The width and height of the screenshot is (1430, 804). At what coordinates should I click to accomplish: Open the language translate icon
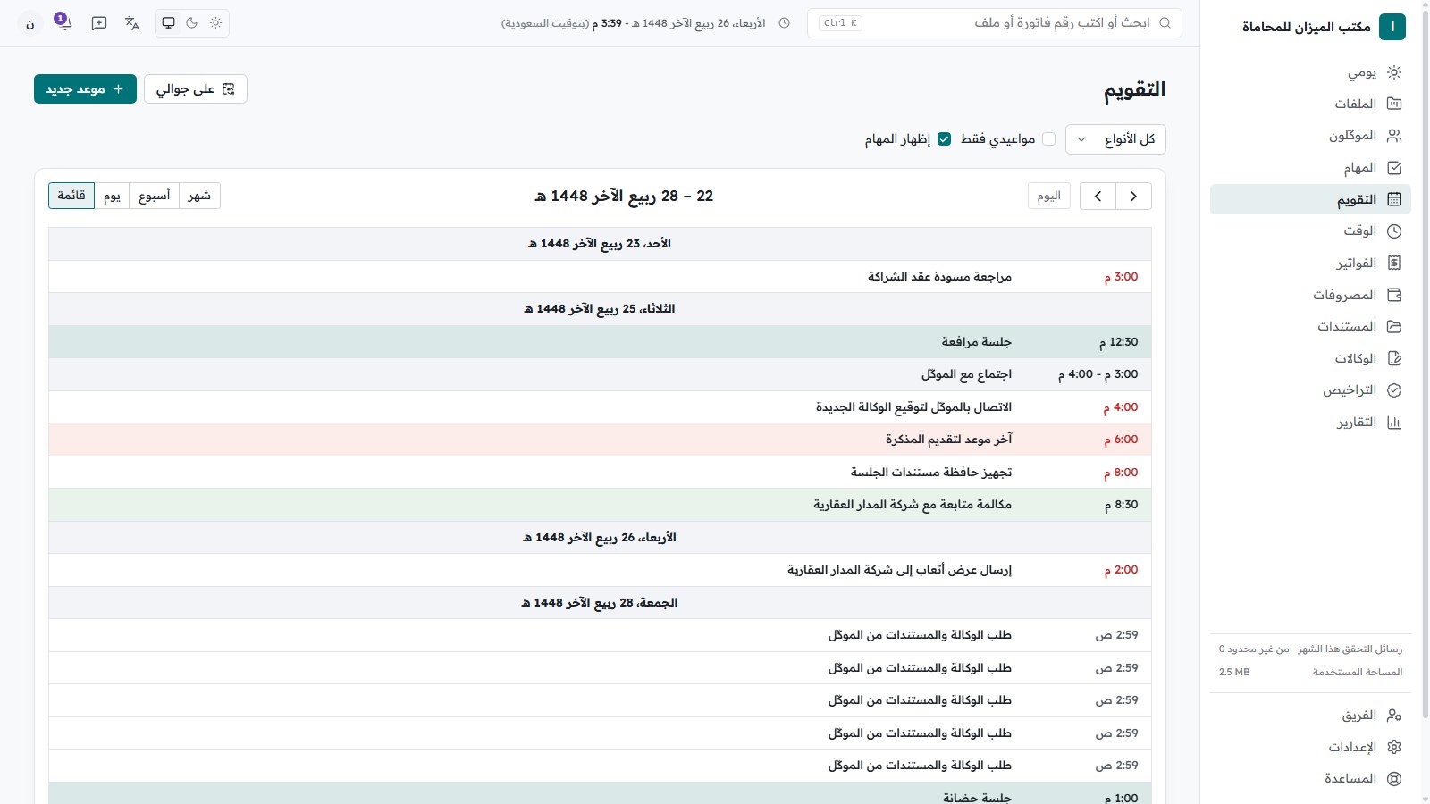click(x=132, y=23)
